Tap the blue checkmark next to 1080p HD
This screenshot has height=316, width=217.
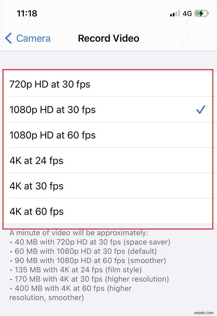point(201,109)
